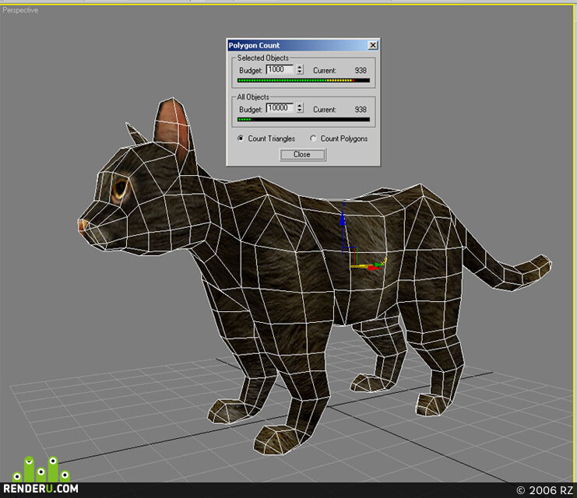The height and width of the screenshot is (498, 577).
Task: Increase Selected Objects budget with up arrow
Action: coord(300,67)
